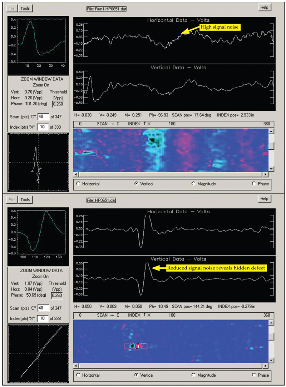Click Scan (pts) "C" field in Run1-HP0651.dat window
The width and height of the screenshot is (286, 387).
(x=43, y=117)
